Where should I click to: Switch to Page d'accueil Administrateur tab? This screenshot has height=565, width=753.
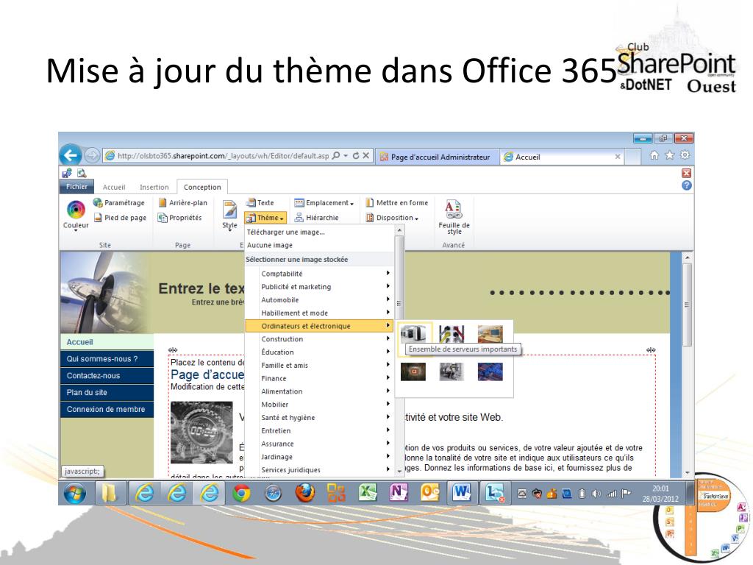tap(437, 157)
